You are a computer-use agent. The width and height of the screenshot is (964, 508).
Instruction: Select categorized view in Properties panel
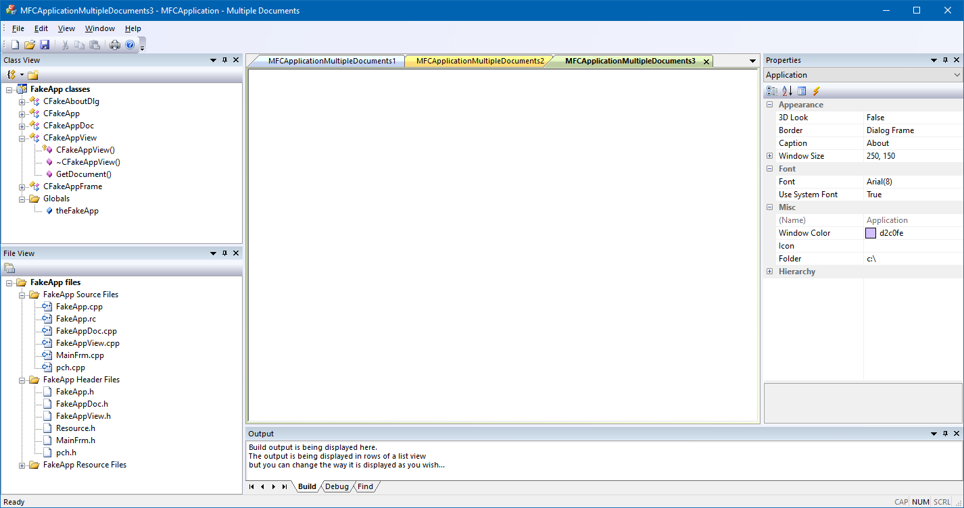tap(773, 91)
